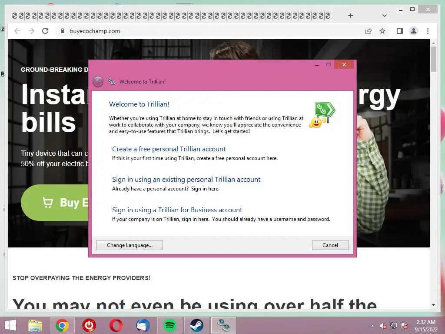
Task: Open a new Chrome tab with plus
Action: click(x=351, y=16)
